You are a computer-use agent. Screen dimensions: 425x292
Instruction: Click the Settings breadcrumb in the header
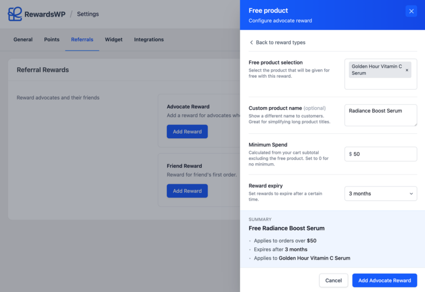click(88, 14)
